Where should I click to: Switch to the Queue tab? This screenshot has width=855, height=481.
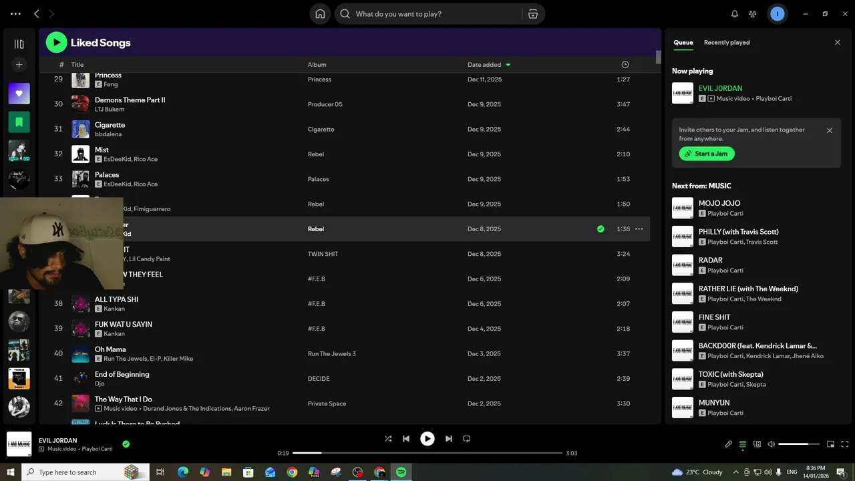pos(683,43)
